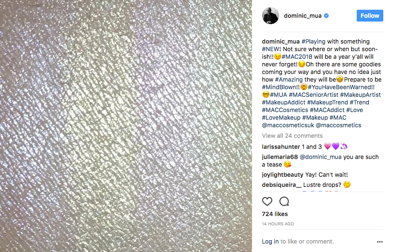
Task: Click the Log in link
Action: [x=270, y=241]
